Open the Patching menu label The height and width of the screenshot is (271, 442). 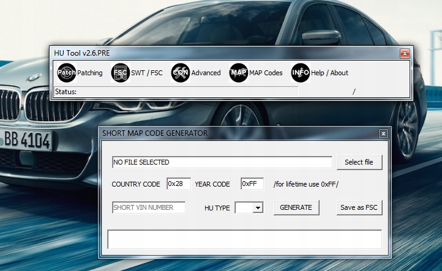[90, 73]
